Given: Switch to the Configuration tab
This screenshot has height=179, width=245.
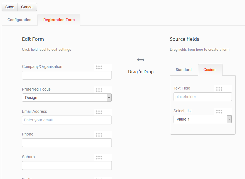Looking at the screenshot, I should [x=19, y=20].
